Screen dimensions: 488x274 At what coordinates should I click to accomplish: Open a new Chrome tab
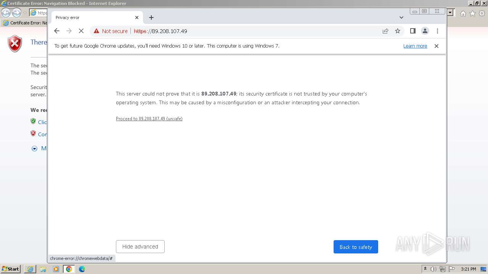point(151,18)
